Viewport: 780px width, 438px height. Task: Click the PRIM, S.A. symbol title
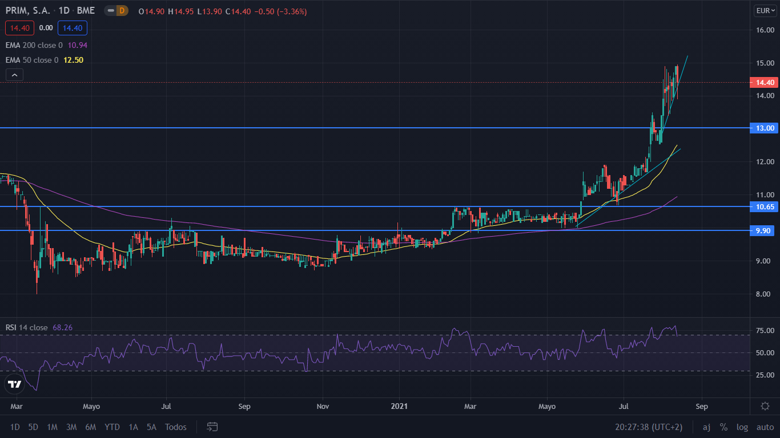pos(27,11)
